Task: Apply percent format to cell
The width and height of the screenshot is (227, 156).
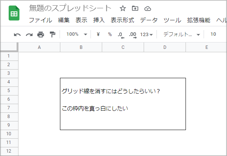Action: point(110,34)
